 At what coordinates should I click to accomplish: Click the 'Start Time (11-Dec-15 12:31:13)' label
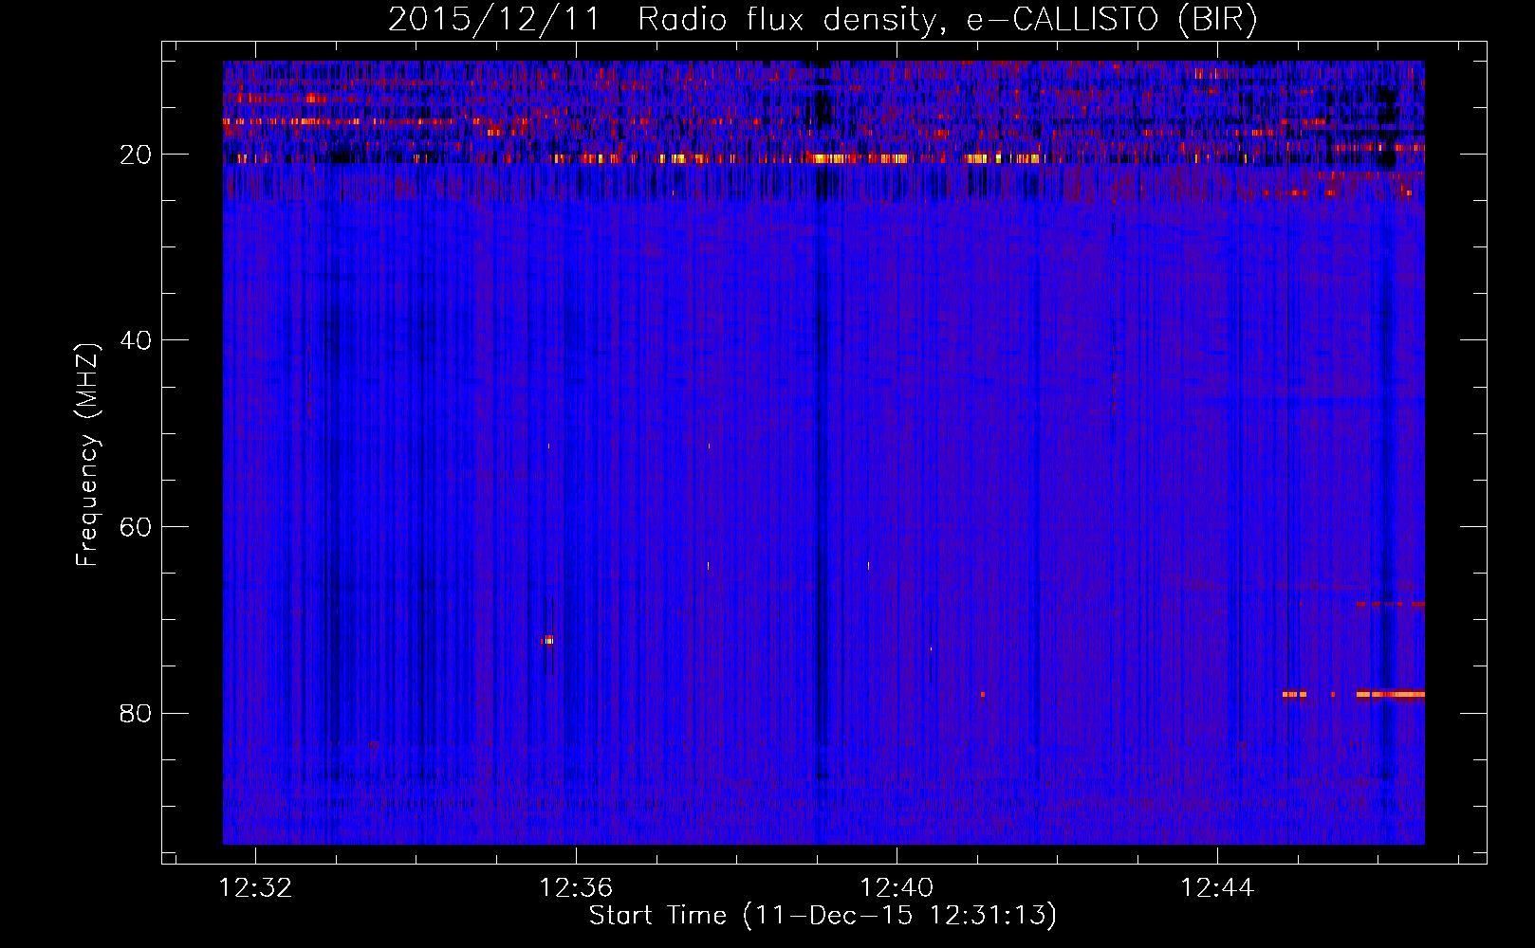tap(823, 916)
